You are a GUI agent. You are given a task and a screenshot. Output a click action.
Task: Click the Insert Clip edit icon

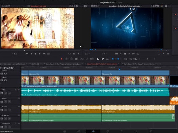click(x=82, y=59)
